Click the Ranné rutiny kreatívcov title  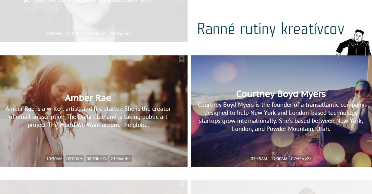tap(271, 29)
